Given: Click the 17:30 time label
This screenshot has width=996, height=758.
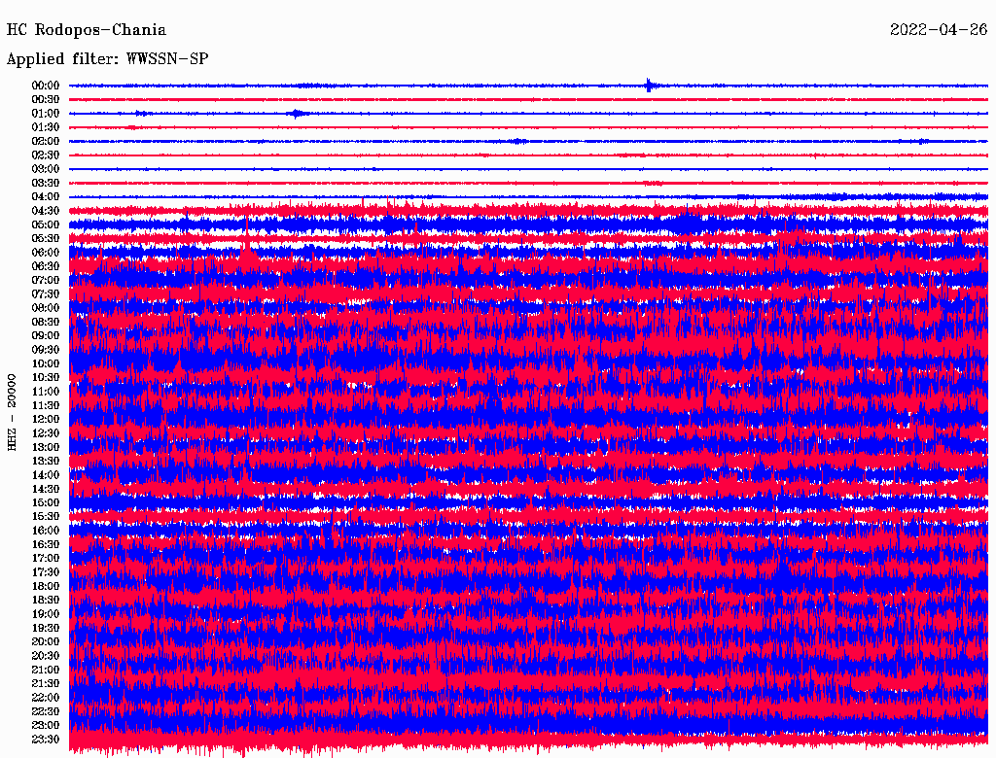Looking at the screenshot, I should [46, 572].
